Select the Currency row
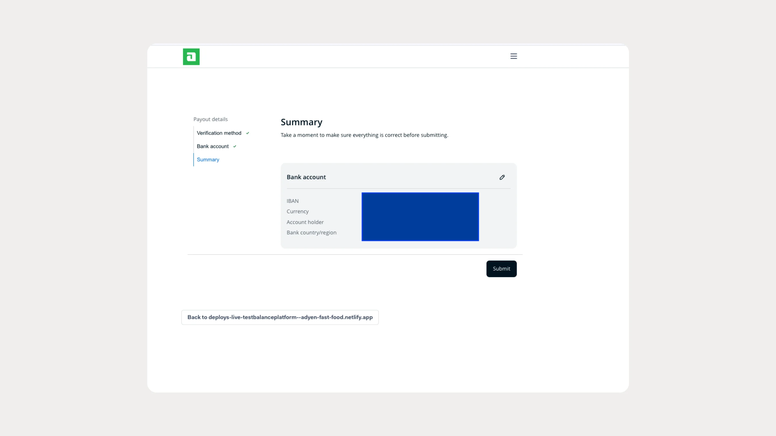Viewport: 776px width, 436px height. coord(297,211)
